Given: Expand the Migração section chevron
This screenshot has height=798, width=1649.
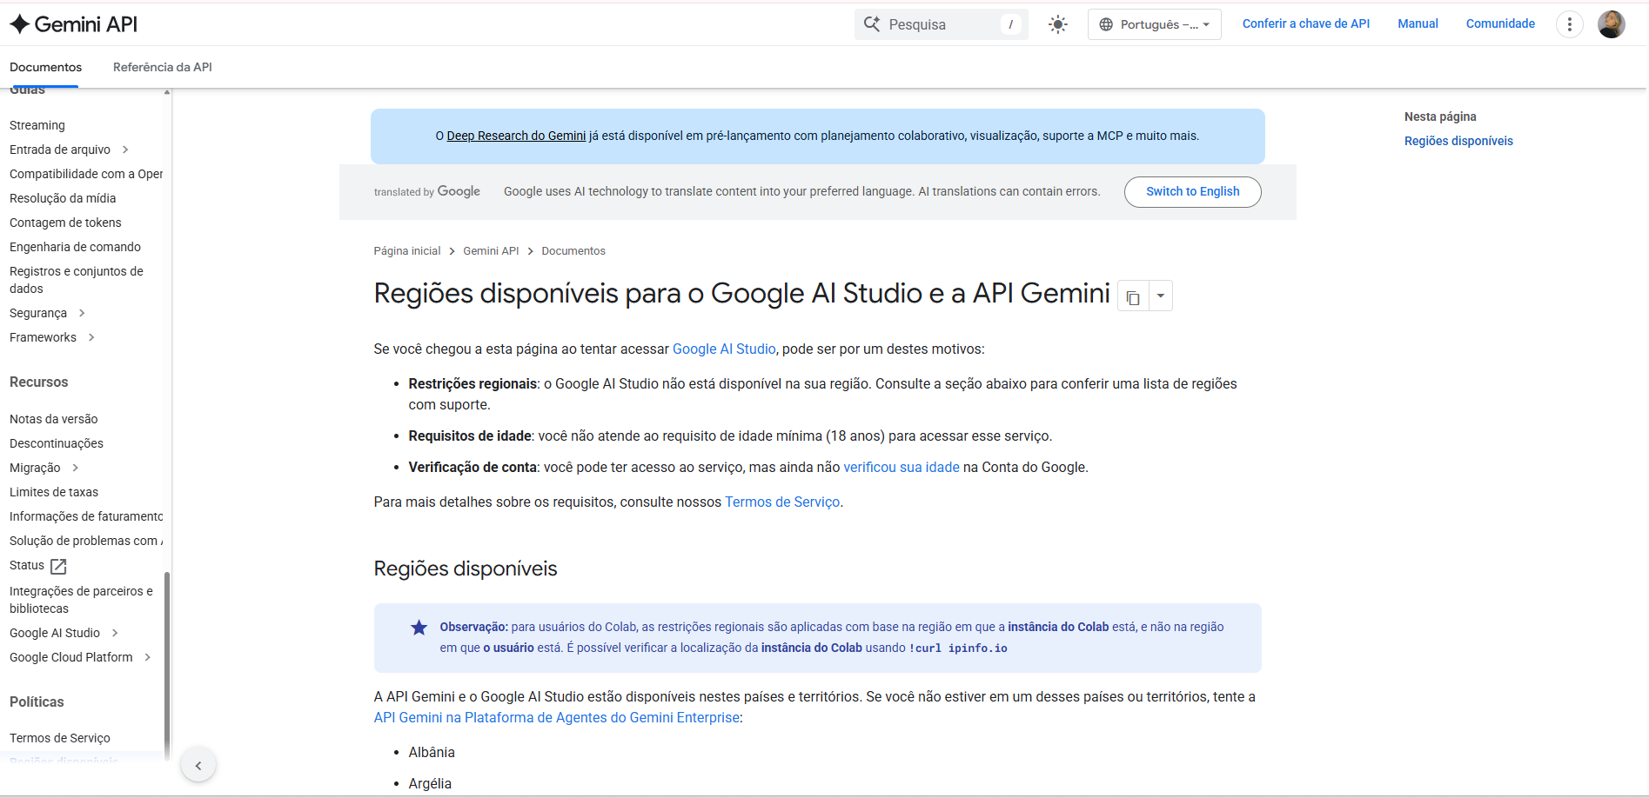Looking at the screenshot, I should 76,468.
